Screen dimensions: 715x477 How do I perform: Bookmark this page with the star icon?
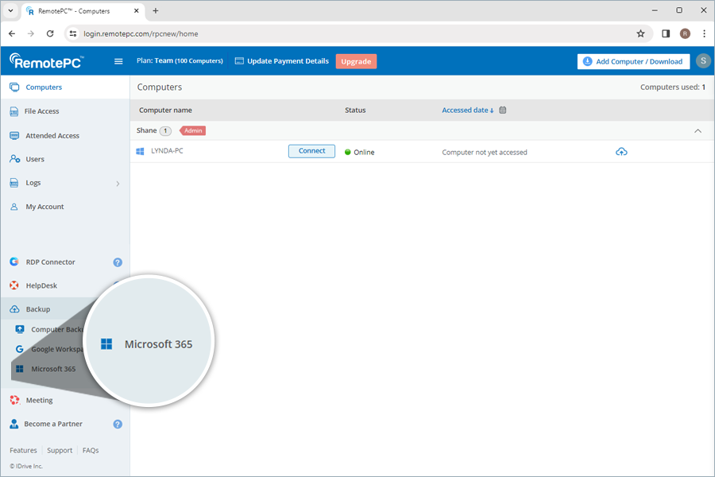pyautogui.click(x=640, y=33)
